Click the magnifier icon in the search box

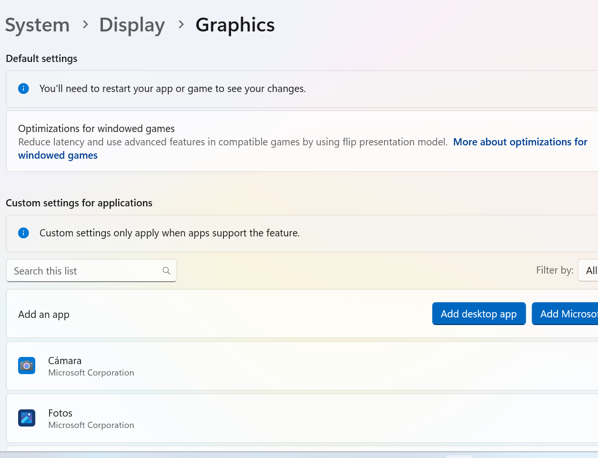pos(166,270)
